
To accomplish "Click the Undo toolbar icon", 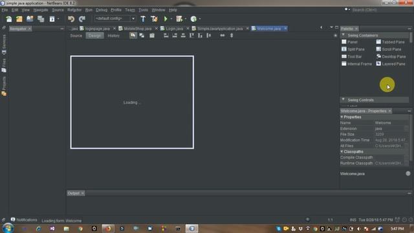I will click(x=71, y=19).
